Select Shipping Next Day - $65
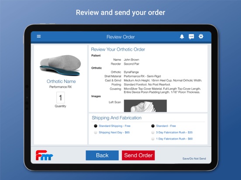This screenshot has height=180, width=241. tap(112, 133)
